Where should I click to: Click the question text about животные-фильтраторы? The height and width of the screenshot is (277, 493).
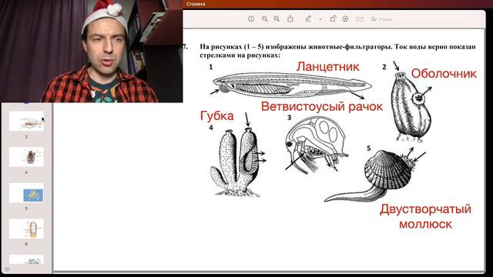(337, 51)
